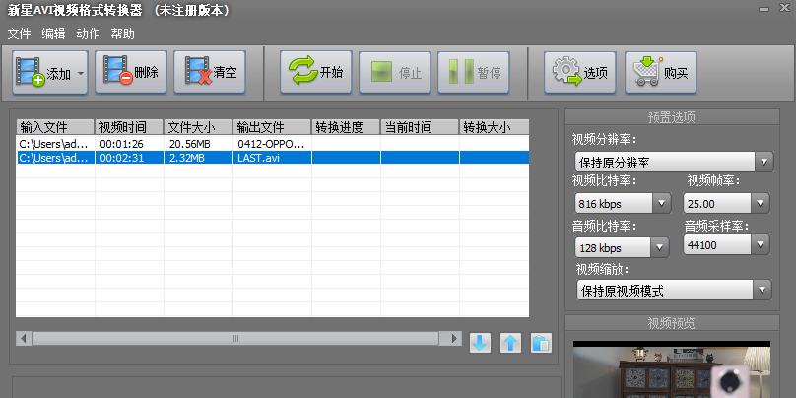Image resolution: width=796 pixels, height=398 pixels.
Task: Click the 转换大小 column header
Action: 495,126
